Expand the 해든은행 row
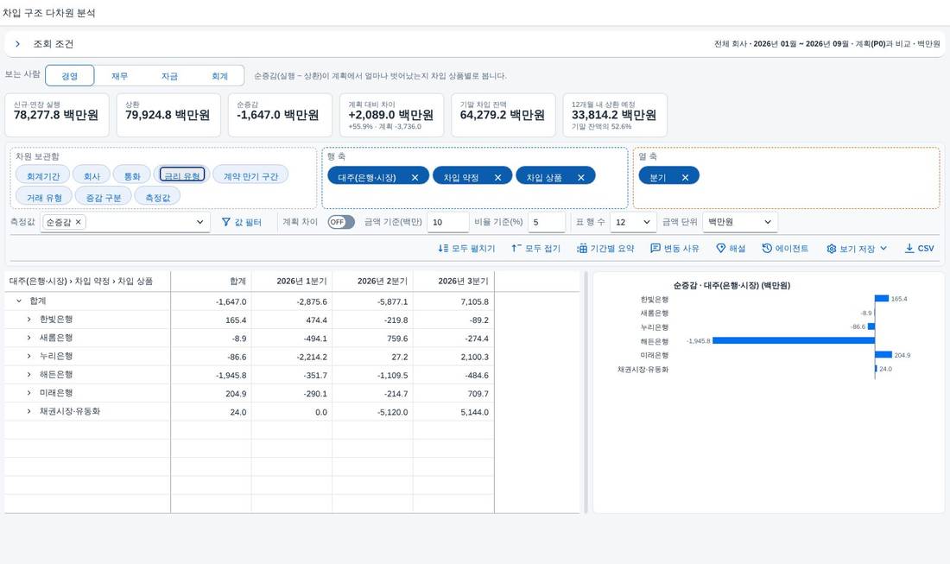Viewport: 950px width, 564px height. [28, 374]
